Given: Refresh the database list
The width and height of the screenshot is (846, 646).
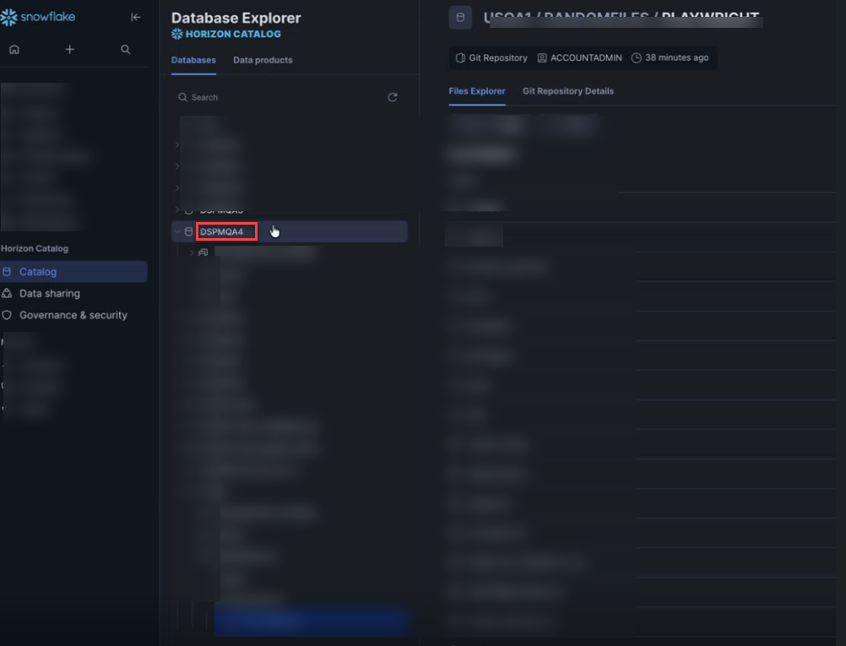Looking at the screenshot, I should pyautogui.click(x=393, y=97).
